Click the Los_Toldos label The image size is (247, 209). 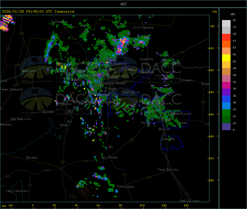point(109,157)
